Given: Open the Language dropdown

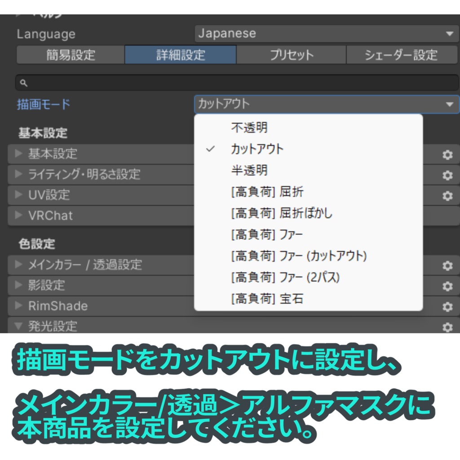Looking at the screenshot, I should tap(327, 33).
